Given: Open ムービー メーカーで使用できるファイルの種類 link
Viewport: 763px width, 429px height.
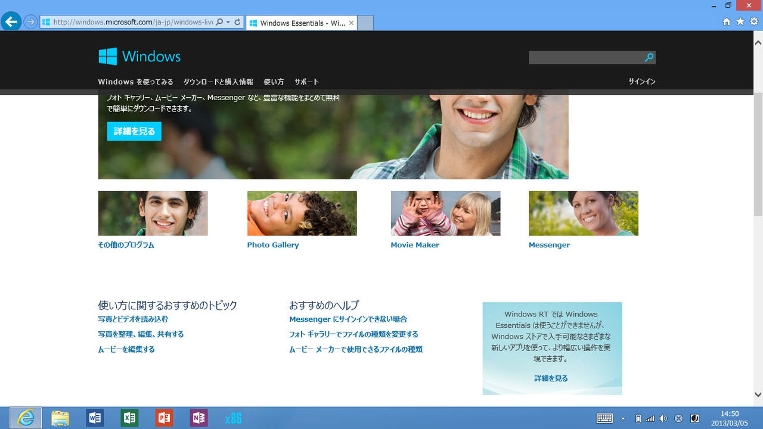Looking at the screenshot, I should coord(356,349).
